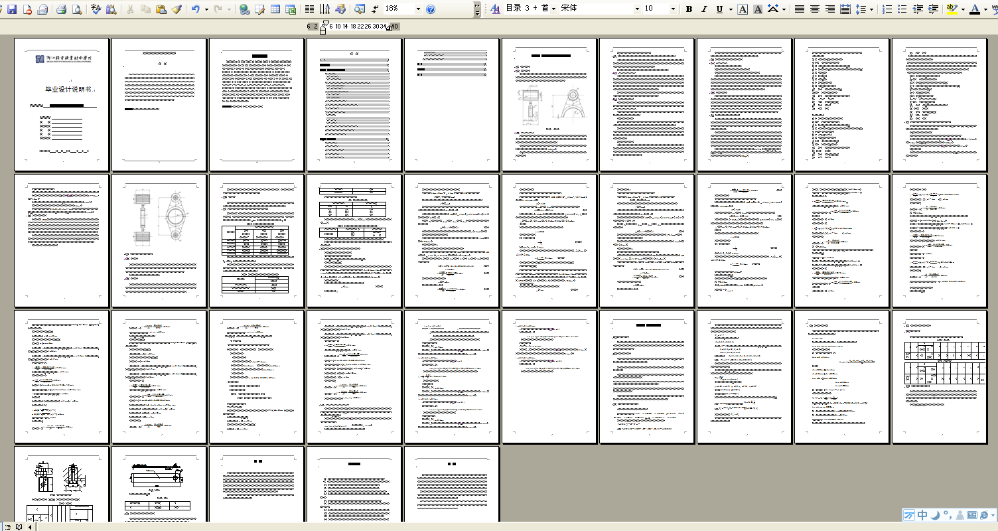
Task: Select the page with fork part drawings
Action: (549, 104)
